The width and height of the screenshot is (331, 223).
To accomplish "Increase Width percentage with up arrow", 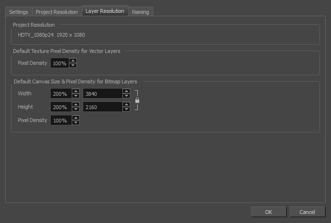I will (x=76, y=91).
